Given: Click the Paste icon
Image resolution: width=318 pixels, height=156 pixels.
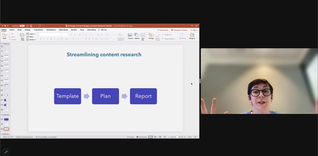Looking at the screenshot, I should click(x=4, y=35).
